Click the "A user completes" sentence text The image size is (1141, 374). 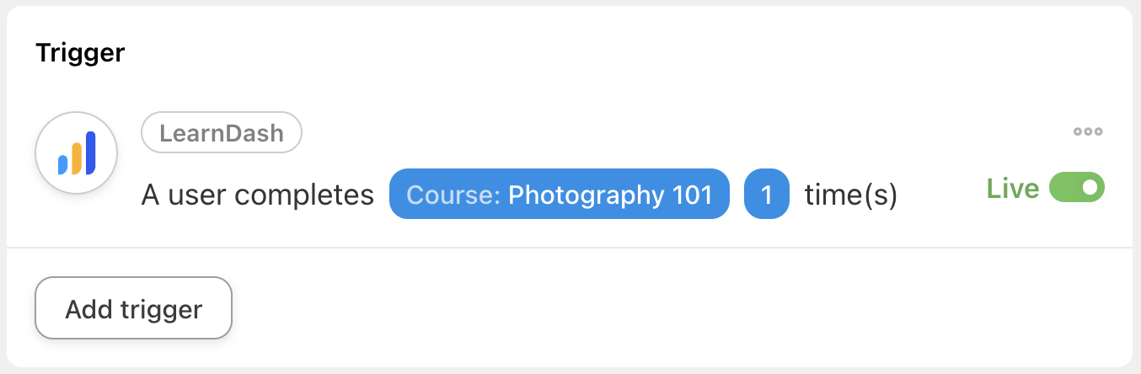[x=257, y=195]
